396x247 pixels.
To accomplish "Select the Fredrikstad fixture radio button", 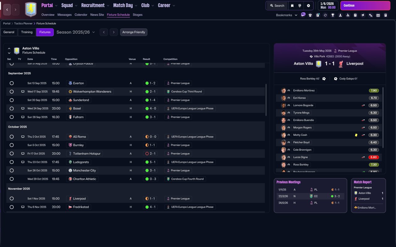I will tap(11, 207).
